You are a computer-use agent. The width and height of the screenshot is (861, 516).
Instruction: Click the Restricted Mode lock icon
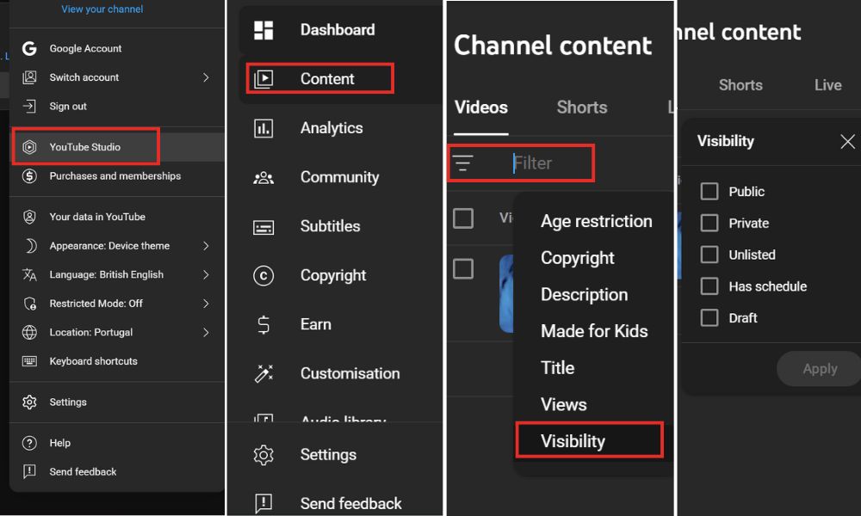(x=29, y=304)
